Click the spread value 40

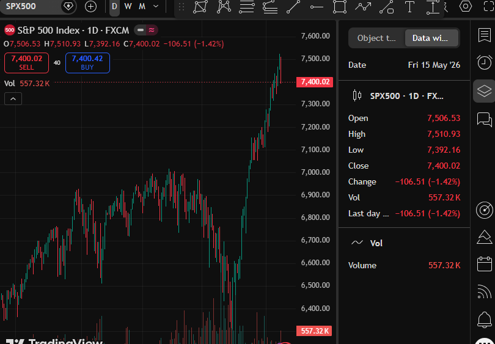(x=57, y=63)
